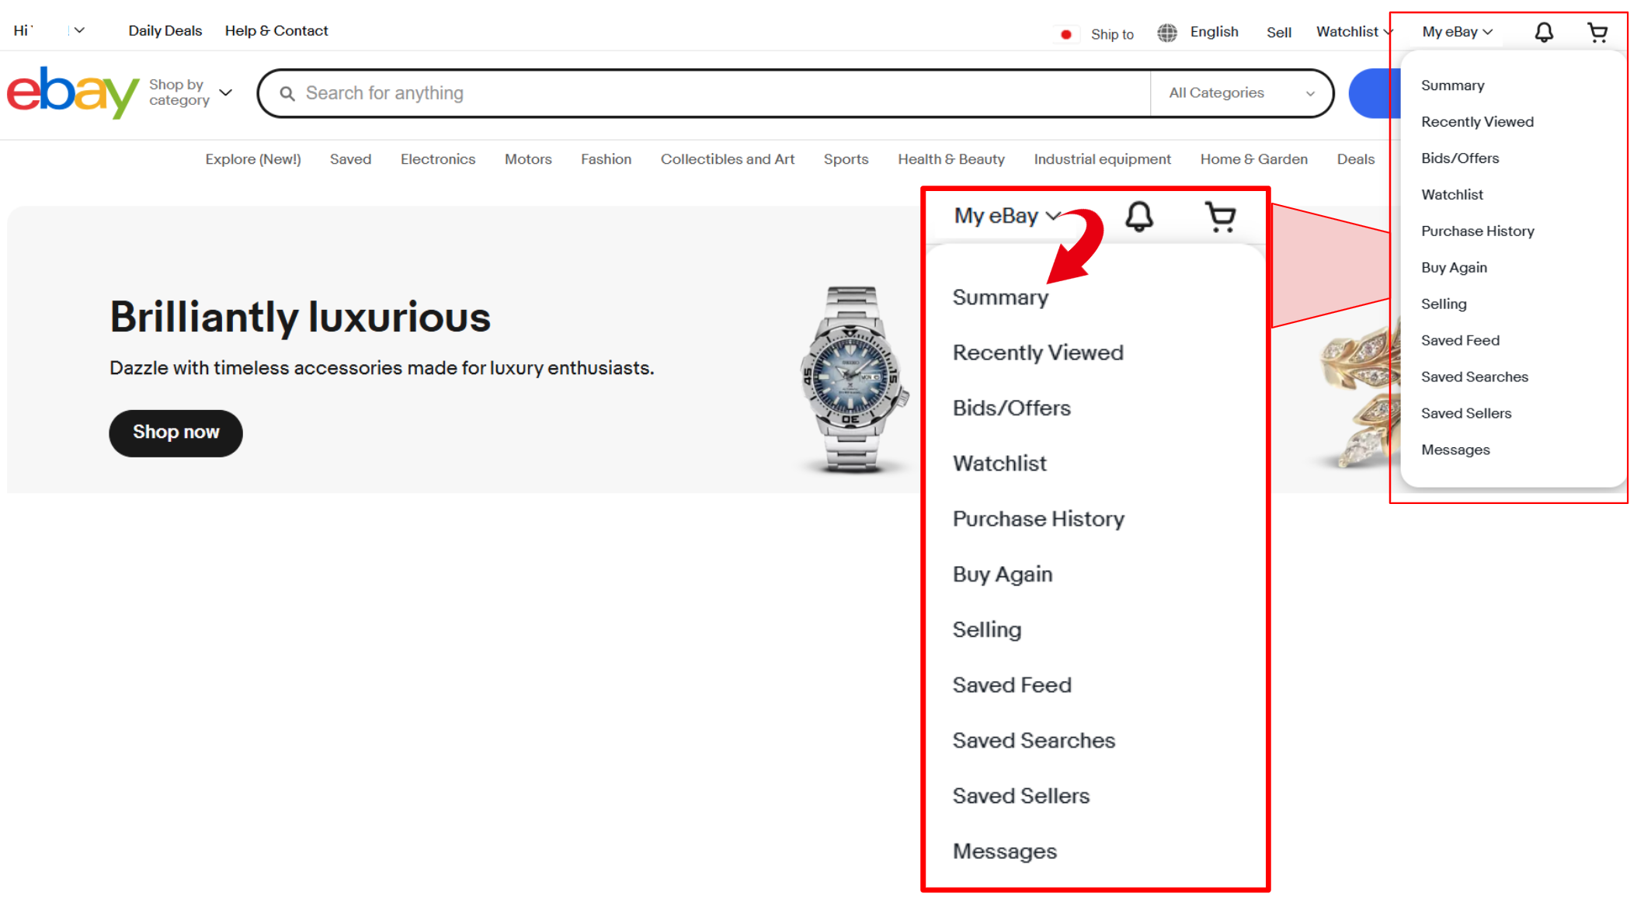1637x907 pixels.
Task: Open Explore (New!) category tab
Action: [x=253, y=159]
